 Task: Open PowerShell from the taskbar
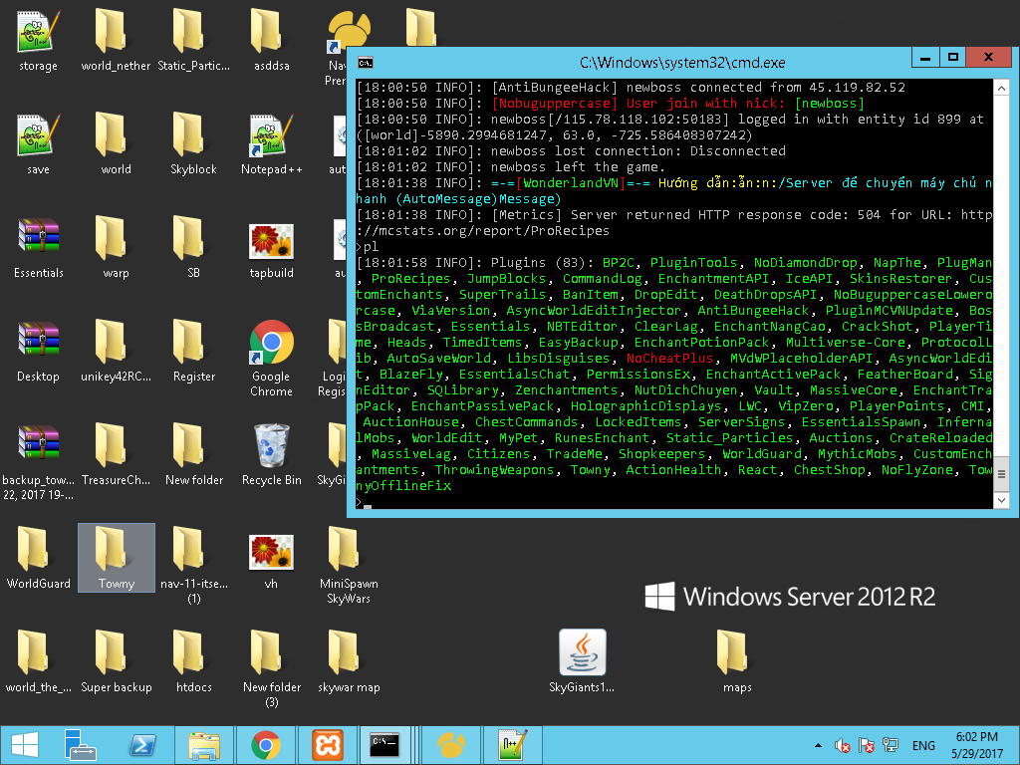[142, 744]
